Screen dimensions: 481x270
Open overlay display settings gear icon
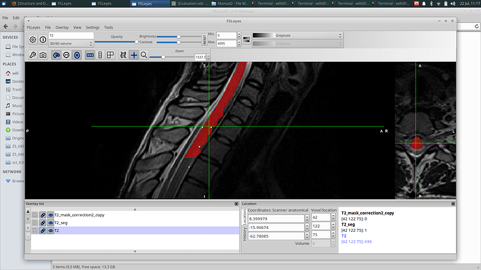pos(33,40)
